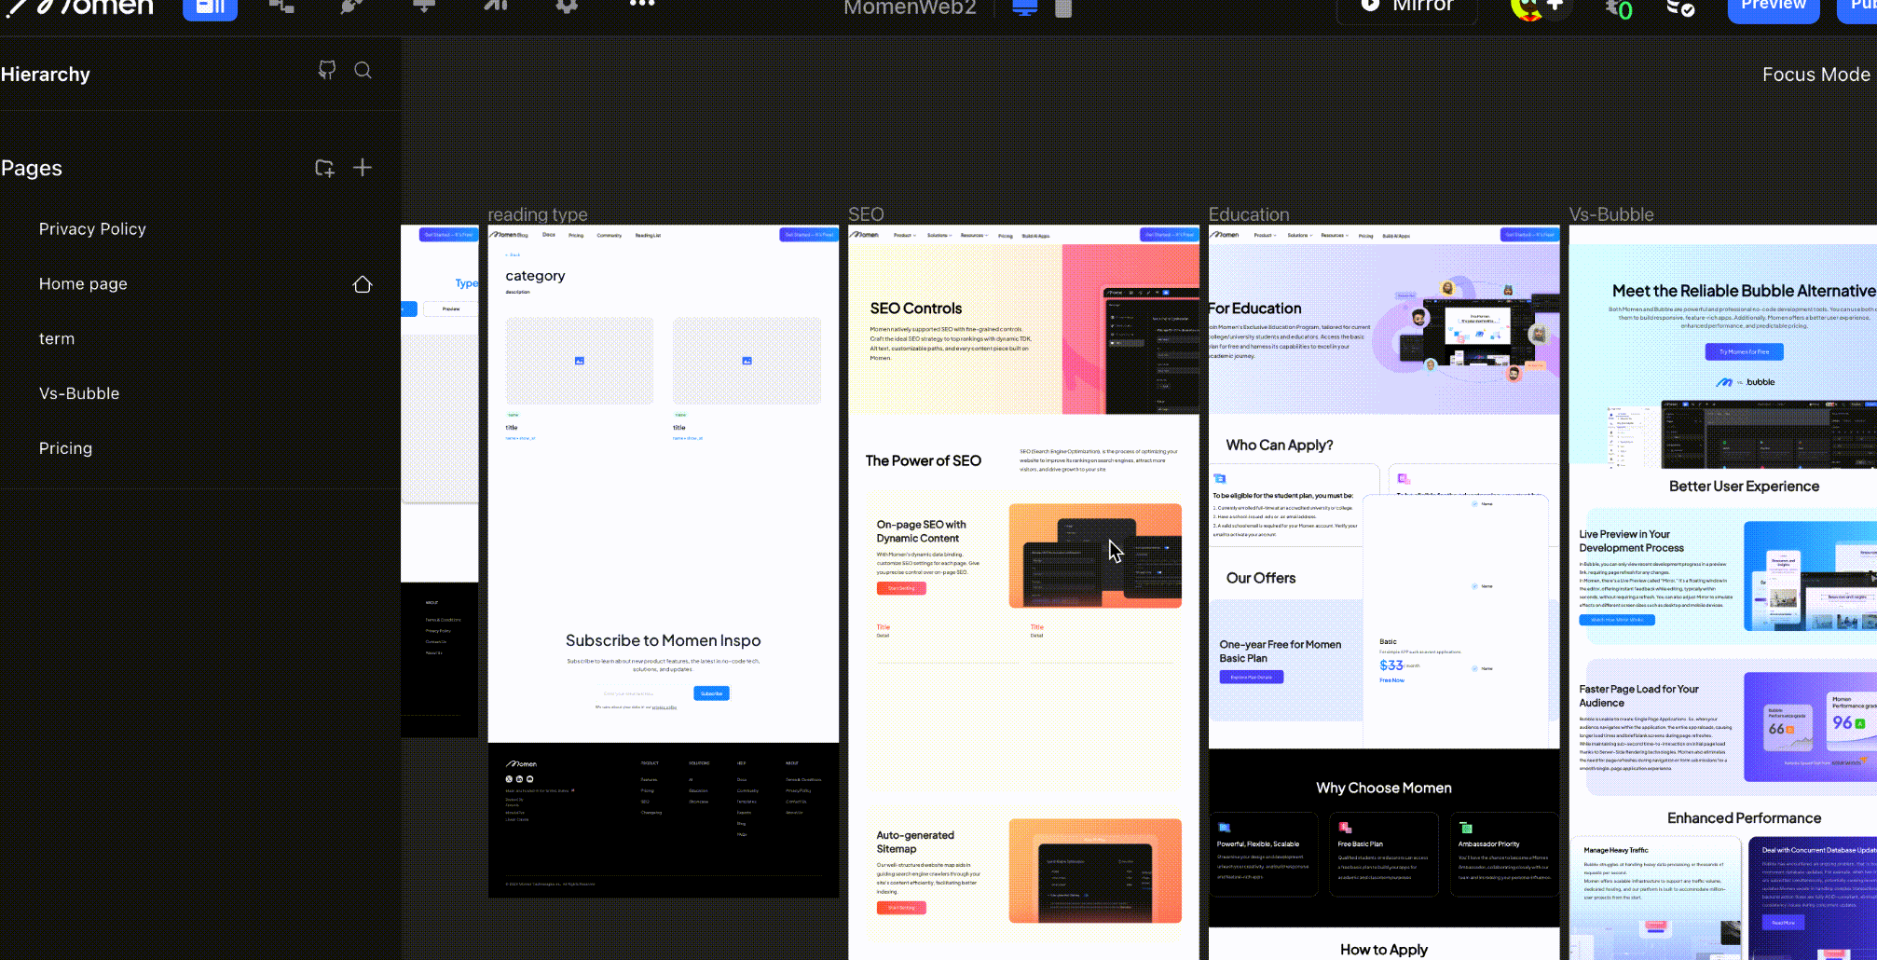Open the database sync status icon
Screen dimensions: 1877x960
[1680, 7]
